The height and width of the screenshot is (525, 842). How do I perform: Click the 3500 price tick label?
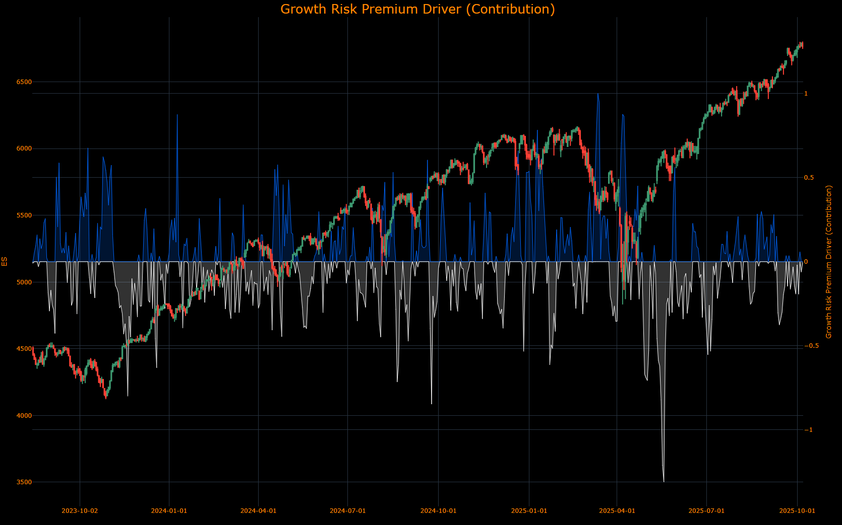coord(23,481)
